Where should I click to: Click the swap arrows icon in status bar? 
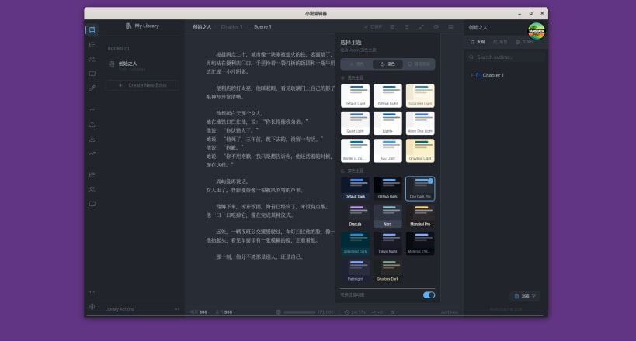(393, 312)
